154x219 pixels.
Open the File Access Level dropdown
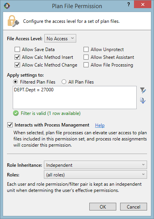click(x=60, y=38)
